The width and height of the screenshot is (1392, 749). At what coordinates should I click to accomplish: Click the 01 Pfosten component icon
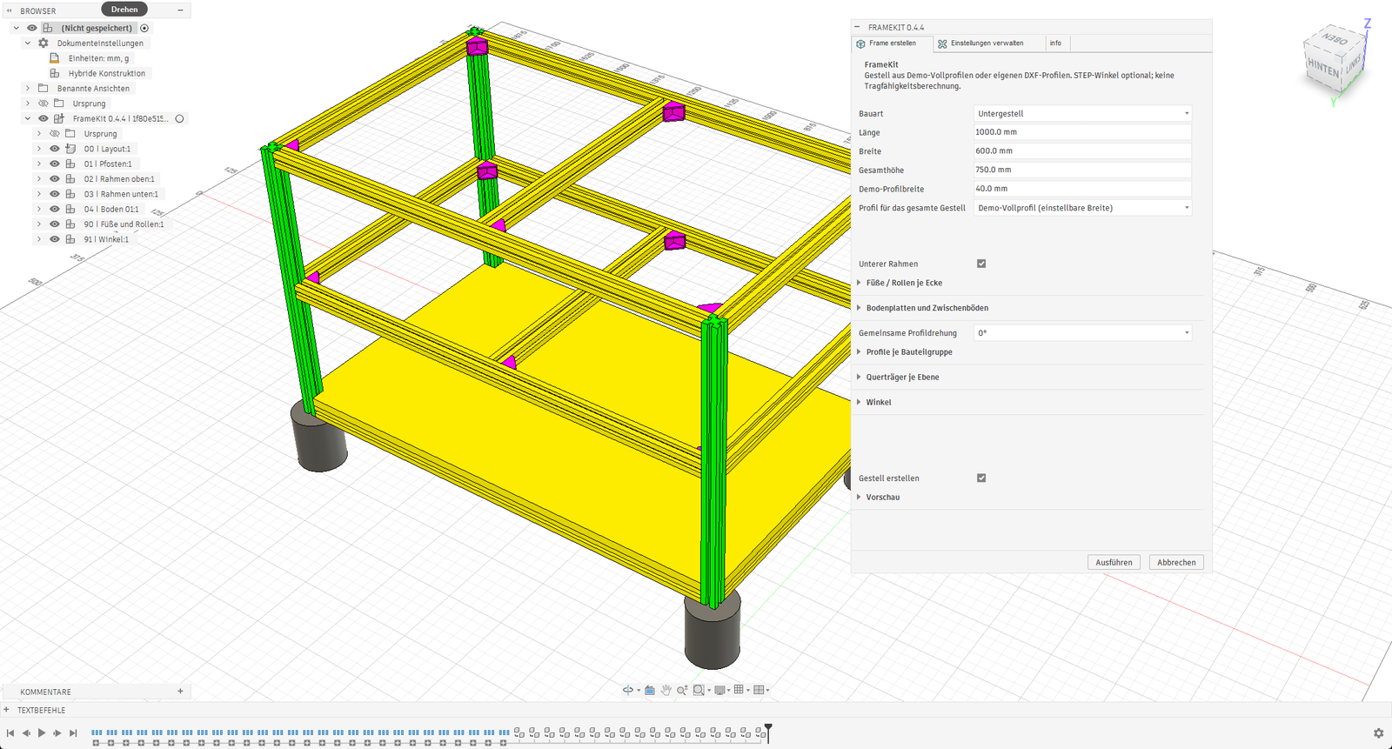click(70, 164)
